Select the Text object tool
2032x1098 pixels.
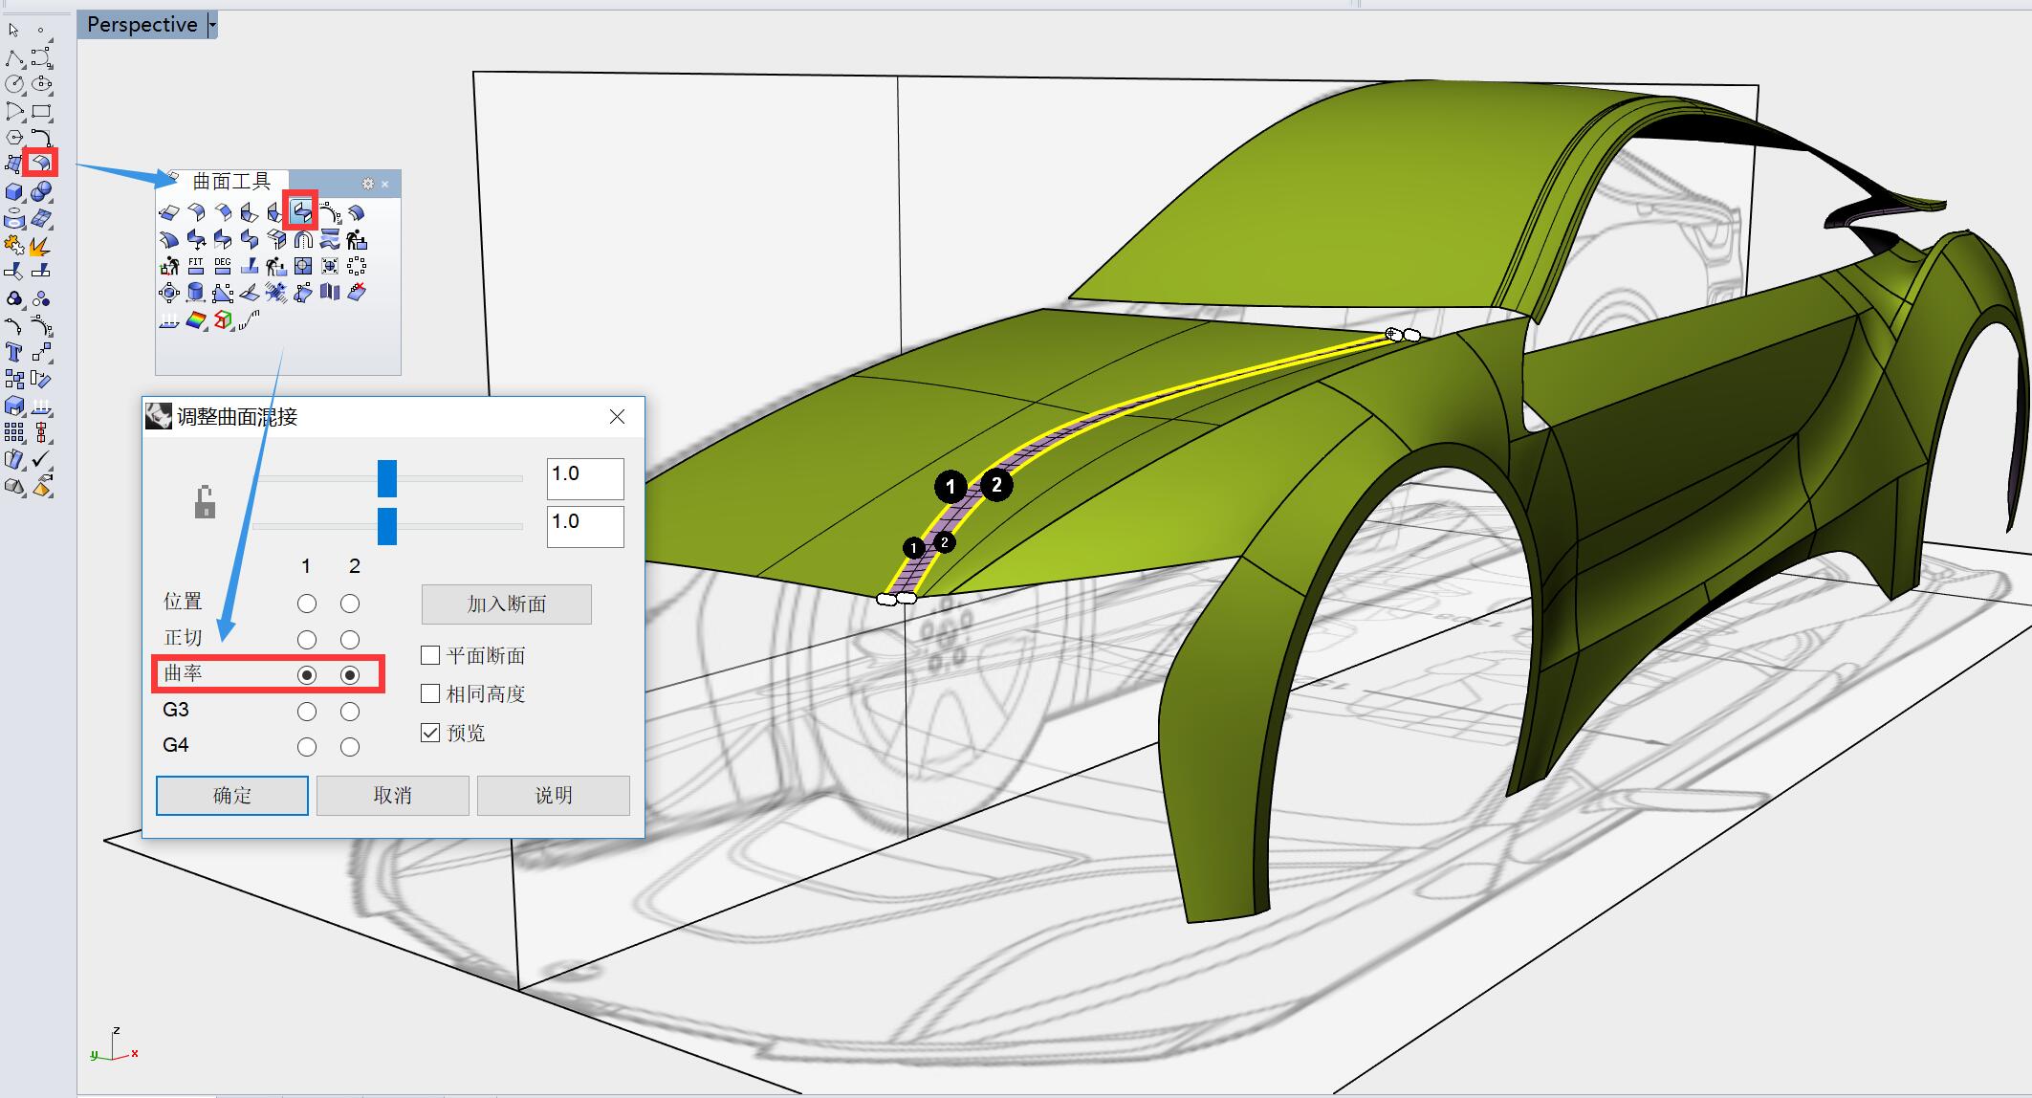coord(13,352)
